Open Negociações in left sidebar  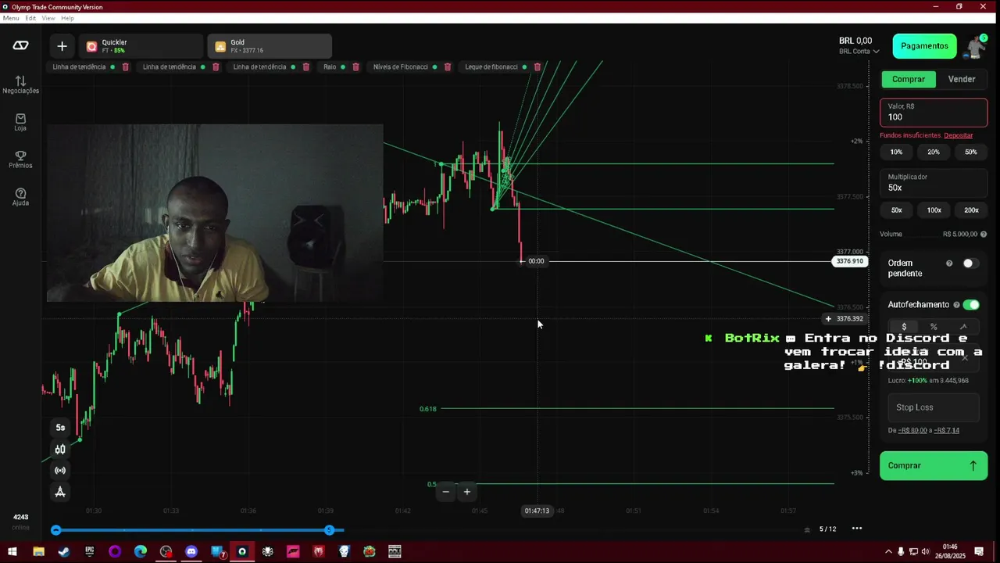[x=20, y=84]
